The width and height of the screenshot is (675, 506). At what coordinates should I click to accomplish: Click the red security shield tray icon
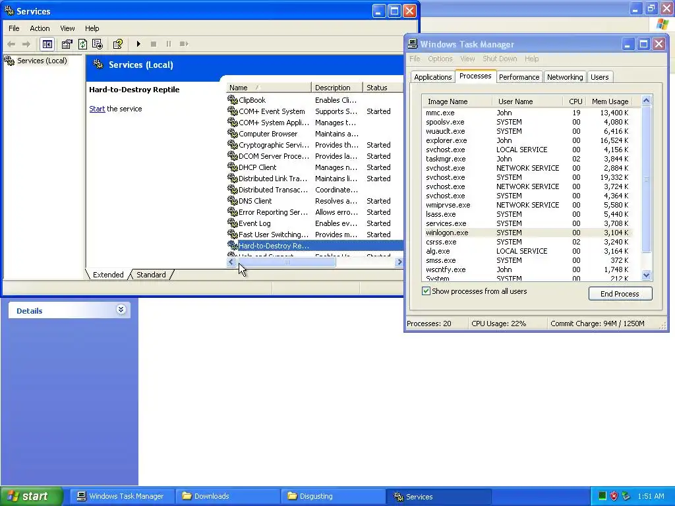pos(614,496)
